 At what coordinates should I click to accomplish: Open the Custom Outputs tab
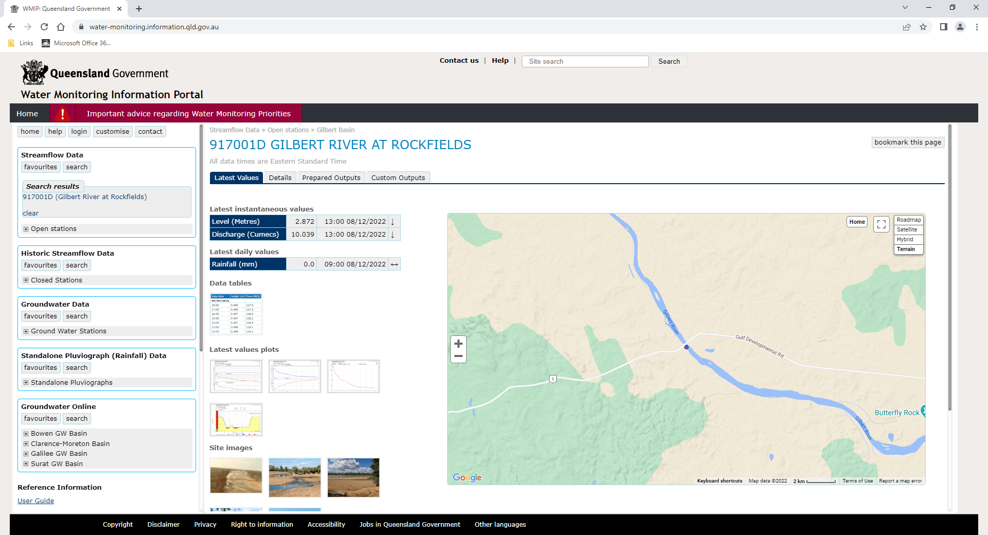[x=398, y=177]
